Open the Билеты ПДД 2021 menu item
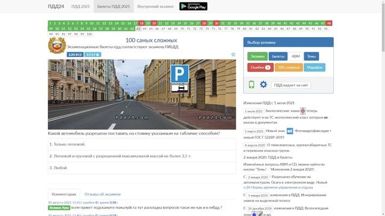 (114, 7)
